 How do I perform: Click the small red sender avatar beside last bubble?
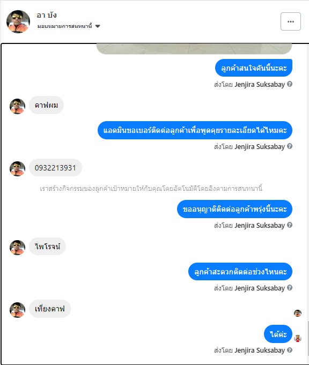298,338
